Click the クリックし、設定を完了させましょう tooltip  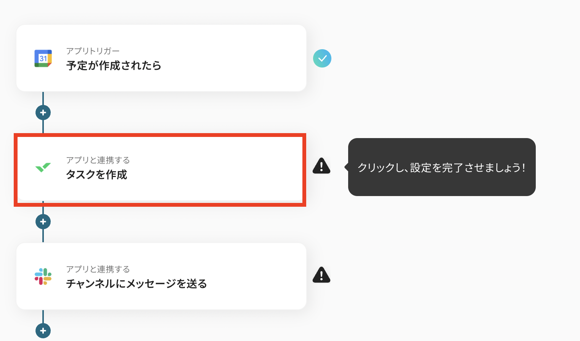[442, 167]
